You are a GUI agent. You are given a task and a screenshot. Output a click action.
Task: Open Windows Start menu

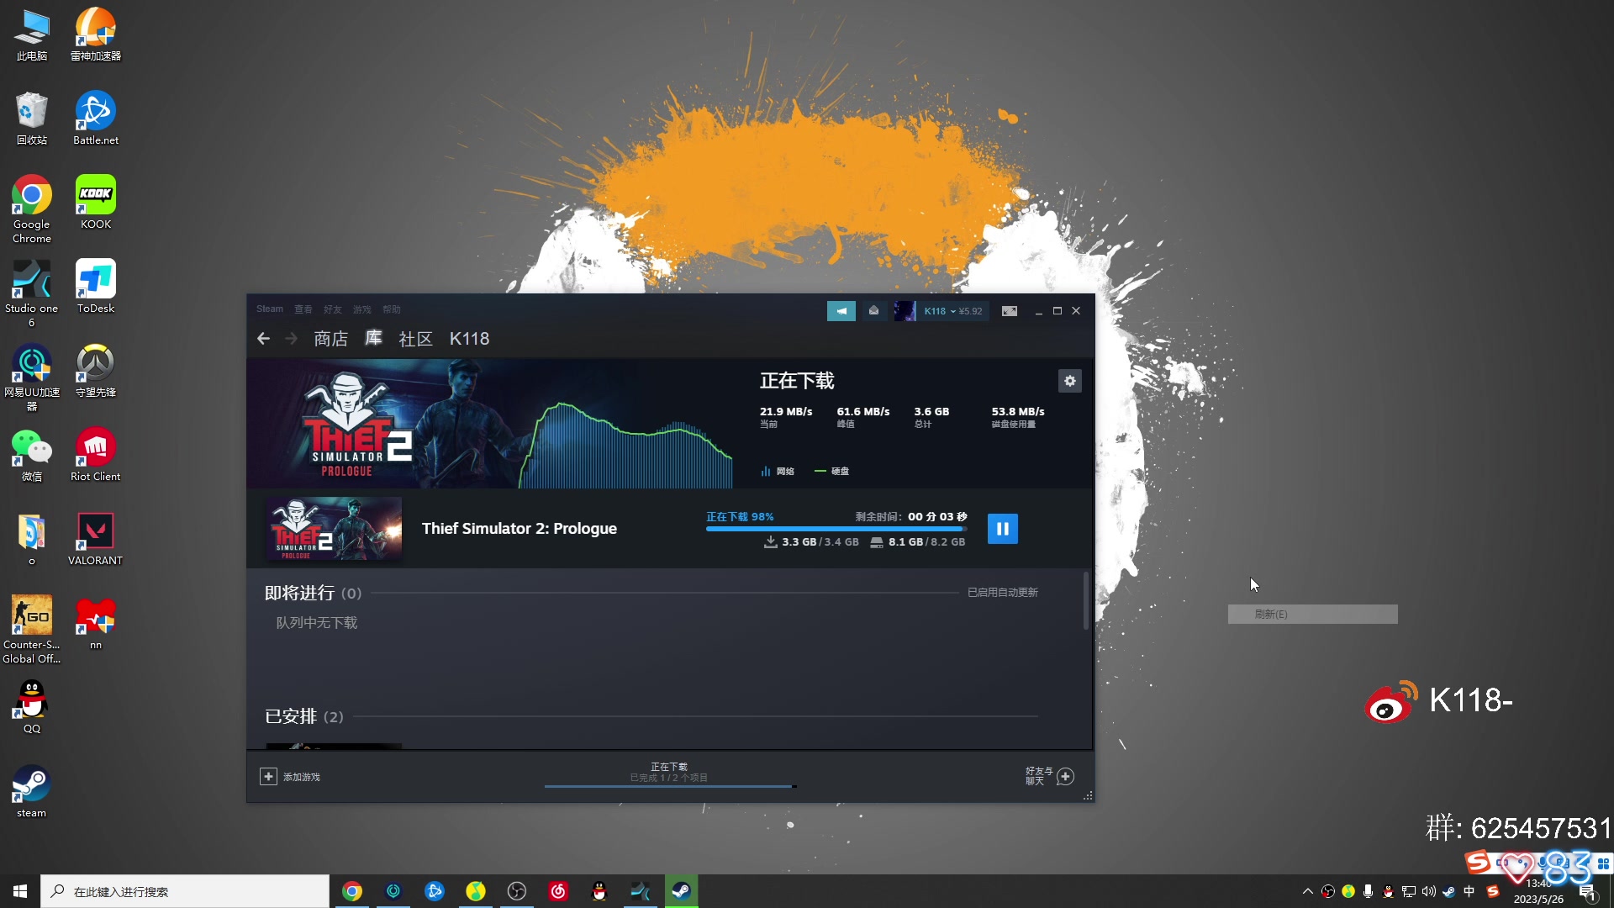pos(20,891)
